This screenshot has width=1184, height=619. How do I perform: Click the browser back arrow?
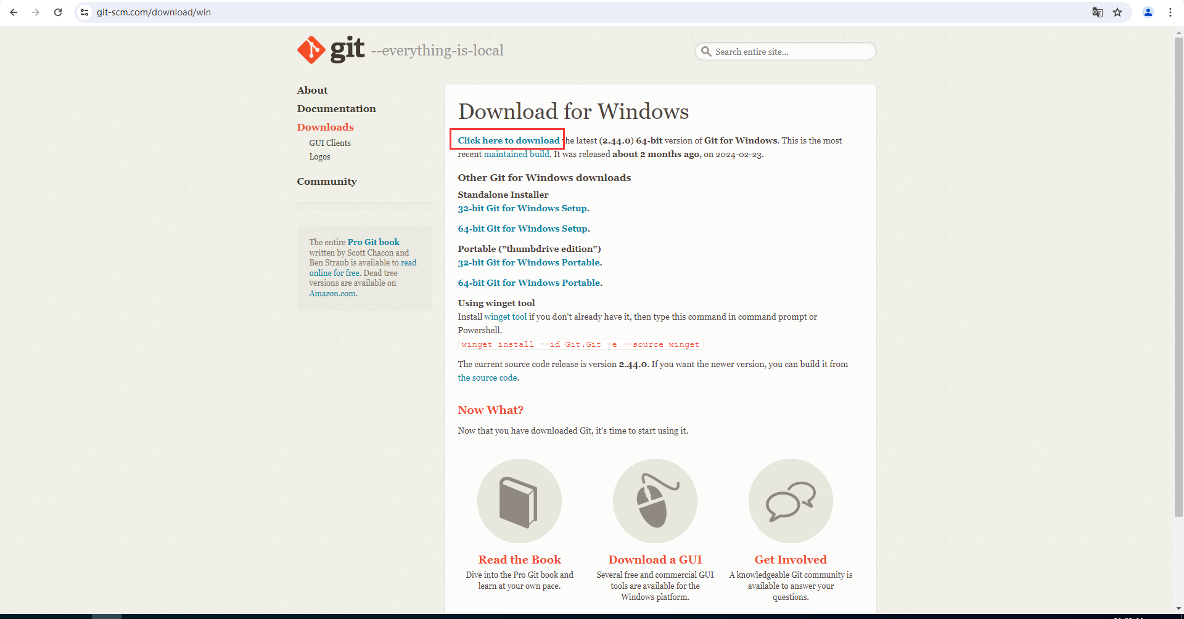click(x=14, y=12)
